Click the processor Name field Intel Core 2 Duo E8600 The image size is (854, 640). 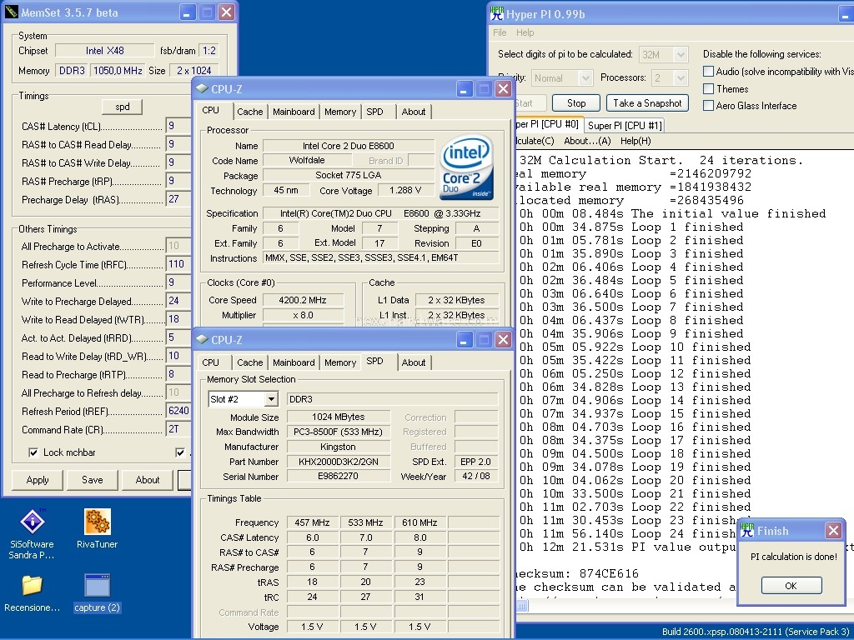tap(349, 145)
